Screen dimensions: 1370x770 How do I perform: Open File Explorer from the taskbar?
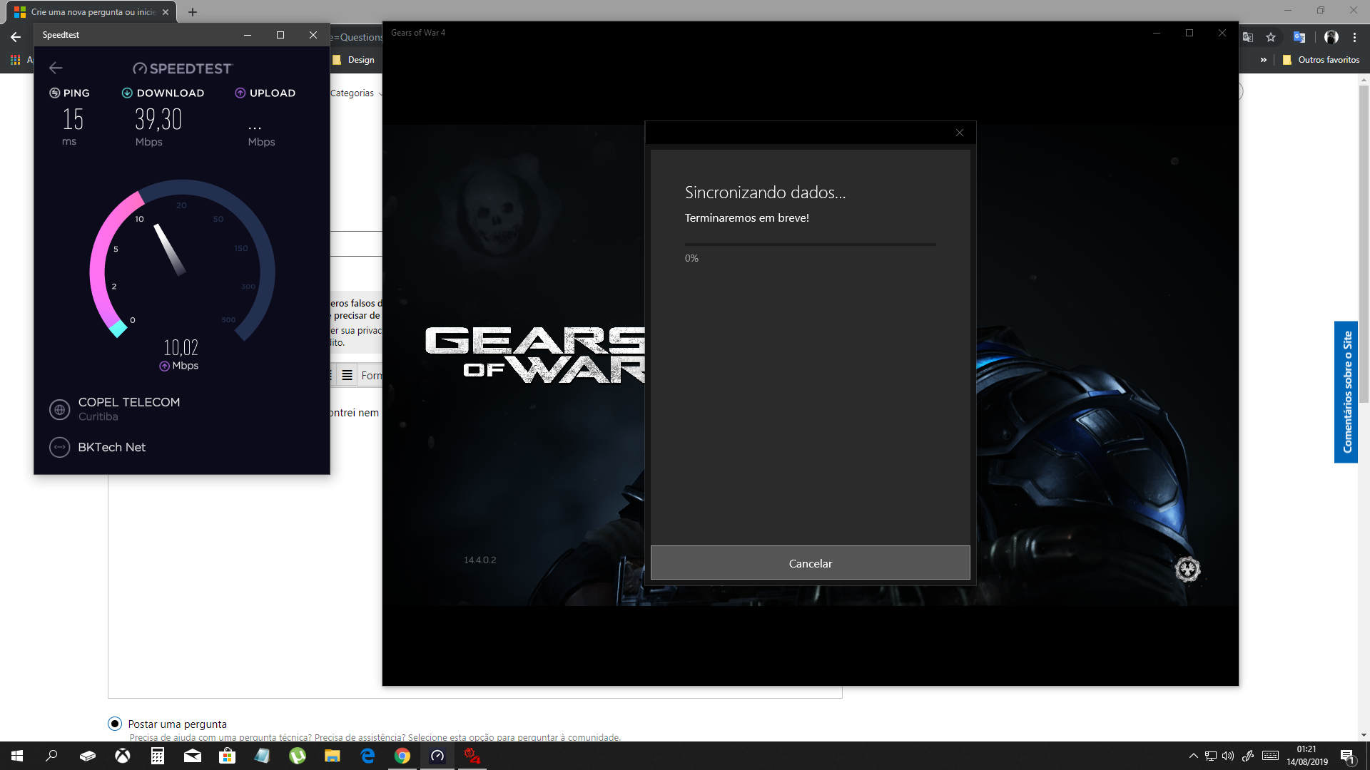(x=333, y=756)
